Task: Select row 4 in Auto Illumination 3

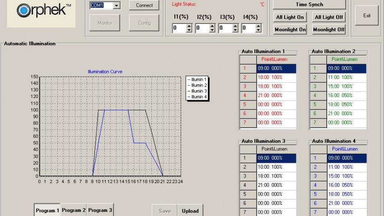Action: tap(276, 185)
